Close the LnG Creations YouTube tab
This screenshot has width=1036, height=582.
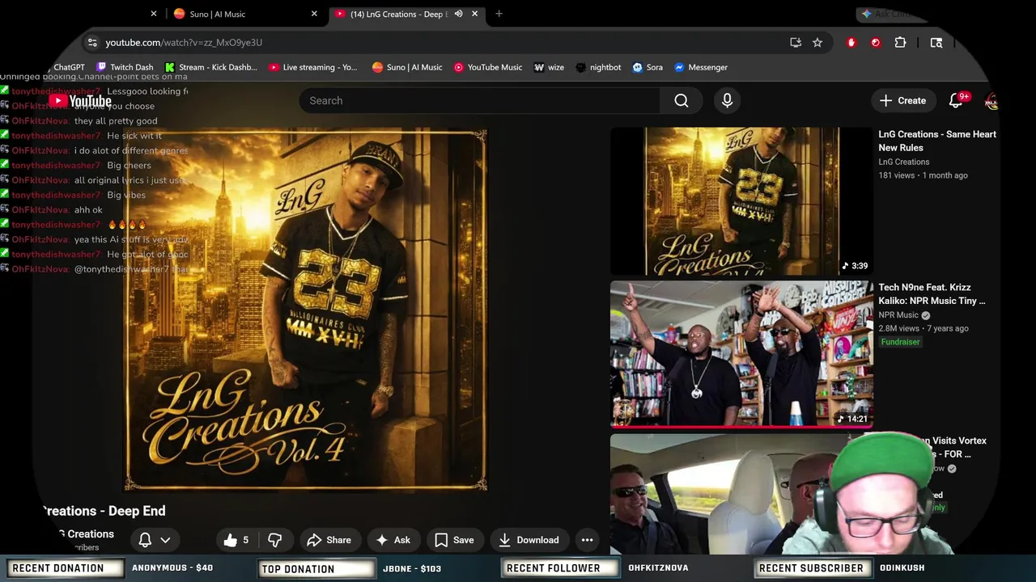coord(474,14)
